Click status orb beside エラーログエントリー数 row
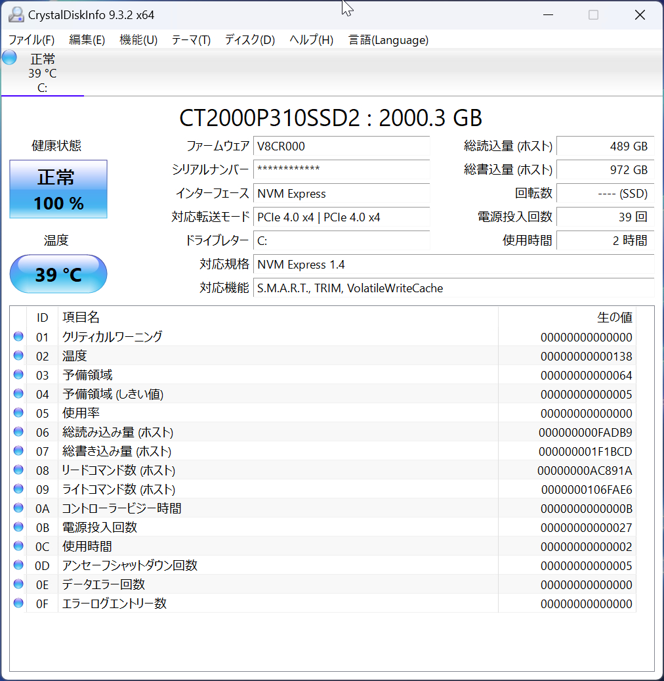This screenshot has width=664, height=681. (18, 604)
